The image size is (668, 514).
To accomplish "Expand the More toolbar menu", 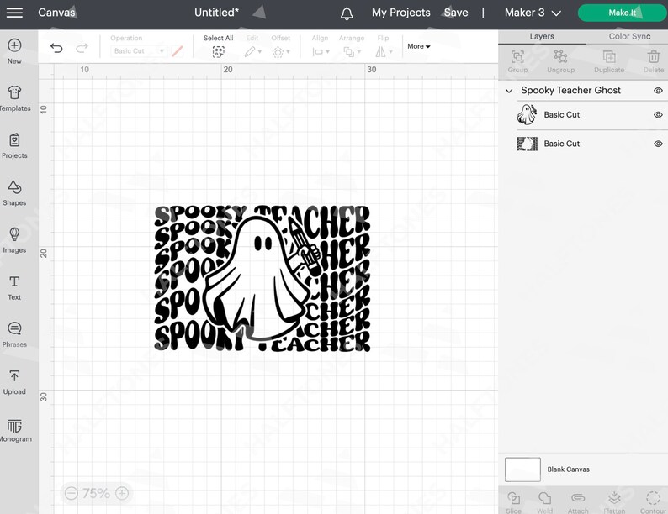I will pyautogui.click(x=418, y=46).
